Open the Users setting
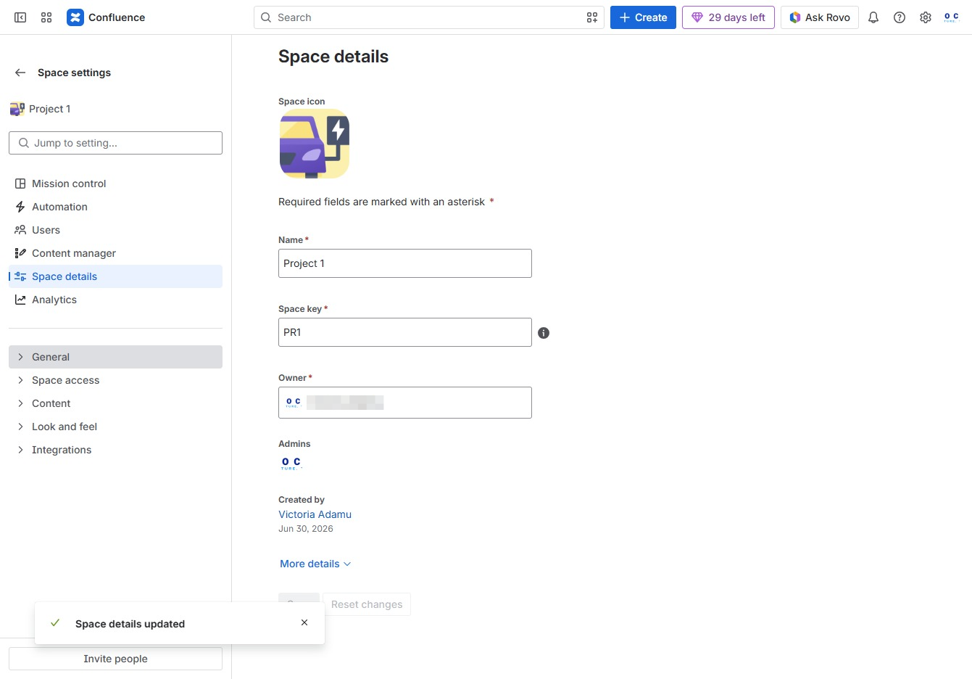The image size is (972, 679). [115, 230]
